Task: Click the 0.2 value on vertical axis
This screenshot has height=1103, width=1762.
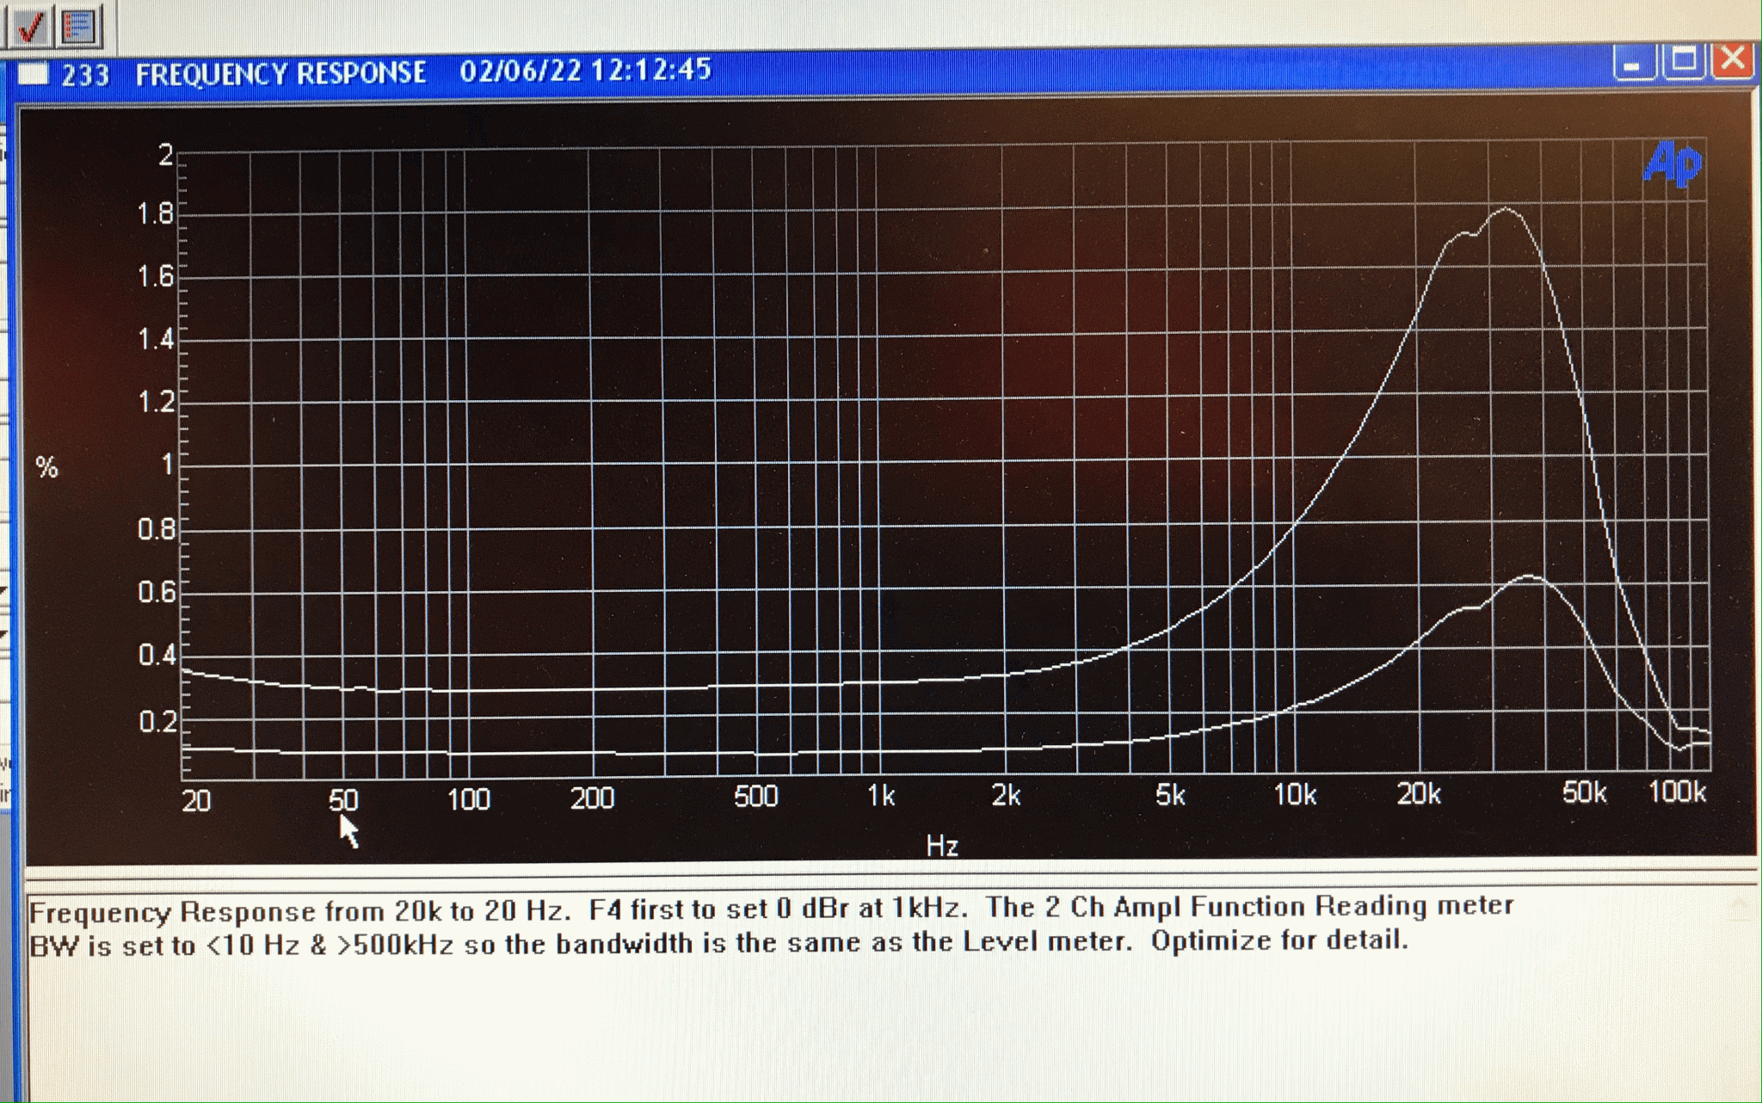Action: (x=157, y=721)
